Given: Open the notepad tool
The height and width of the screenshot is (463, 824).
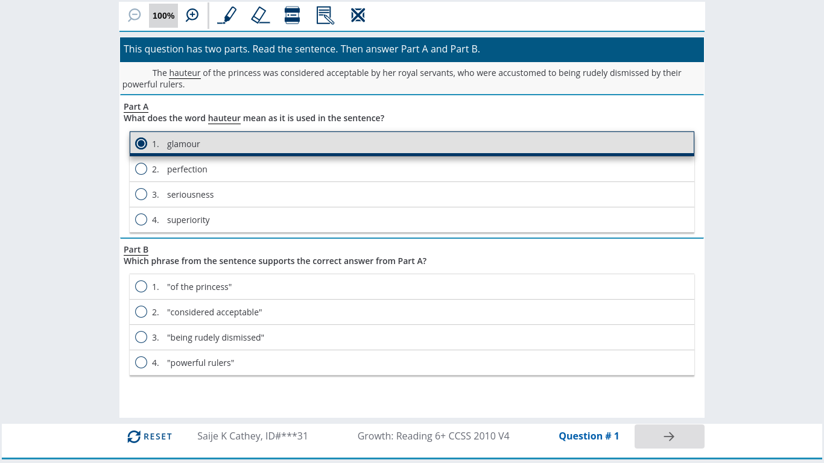Looking at the screenshot, I should point(325,15).
